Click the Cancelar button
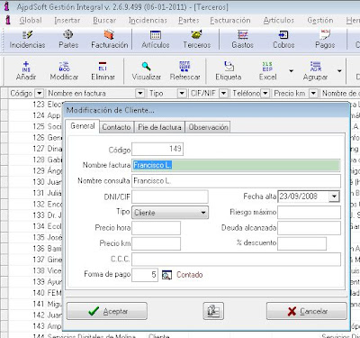 (x=307, y=311)
